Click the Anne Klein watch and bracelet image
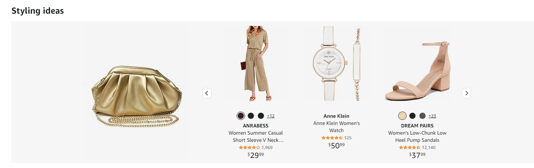The height and width of the screenshot is (168, 534). [x=336, y=64]
